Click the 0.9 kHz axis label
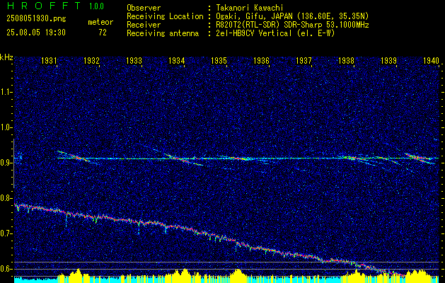The image size is (445, 283). [x=6, y=163]
